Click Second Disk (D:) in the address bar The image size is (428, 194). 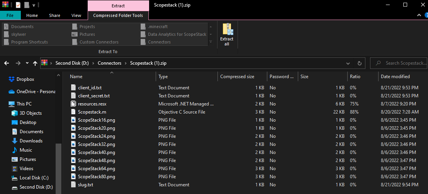point(72,63)
